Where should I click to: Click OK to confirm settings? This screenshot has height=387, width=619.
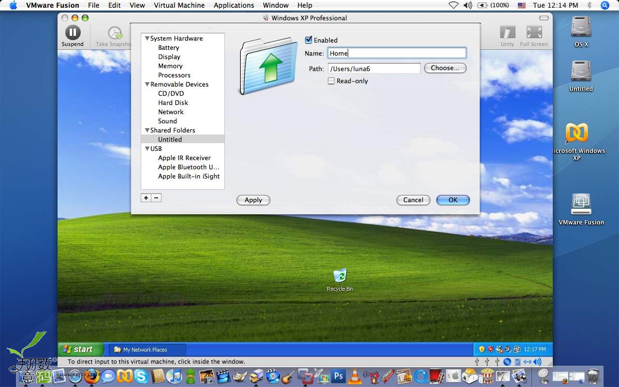453,200
